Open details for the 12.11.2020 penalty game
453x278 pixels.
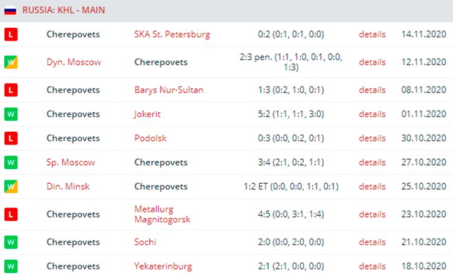[x=372, y=62]
